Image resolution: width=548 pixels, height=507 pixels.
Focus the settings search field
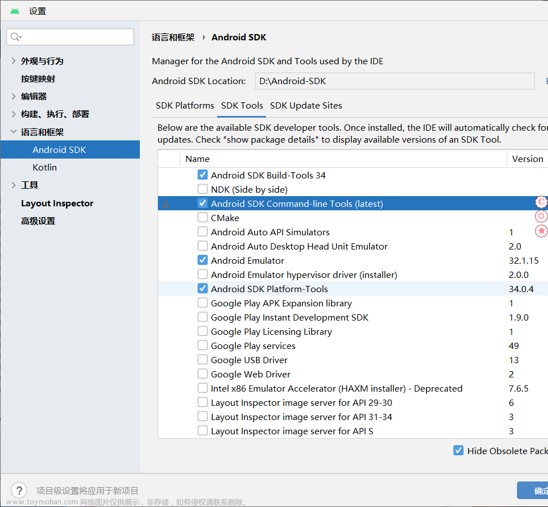click(x=70, y=37)
